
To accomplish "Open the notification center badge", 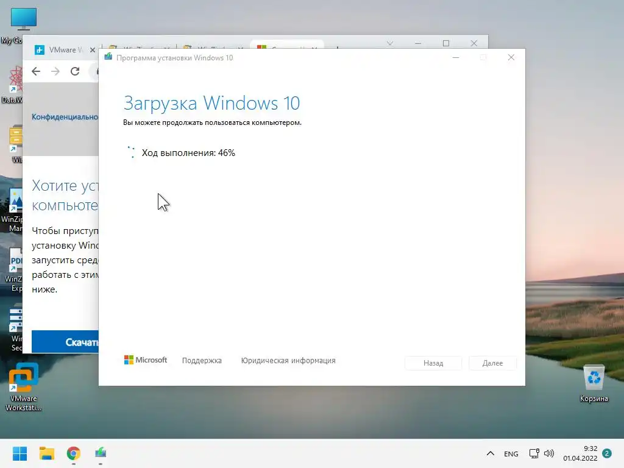I will 607,453.
